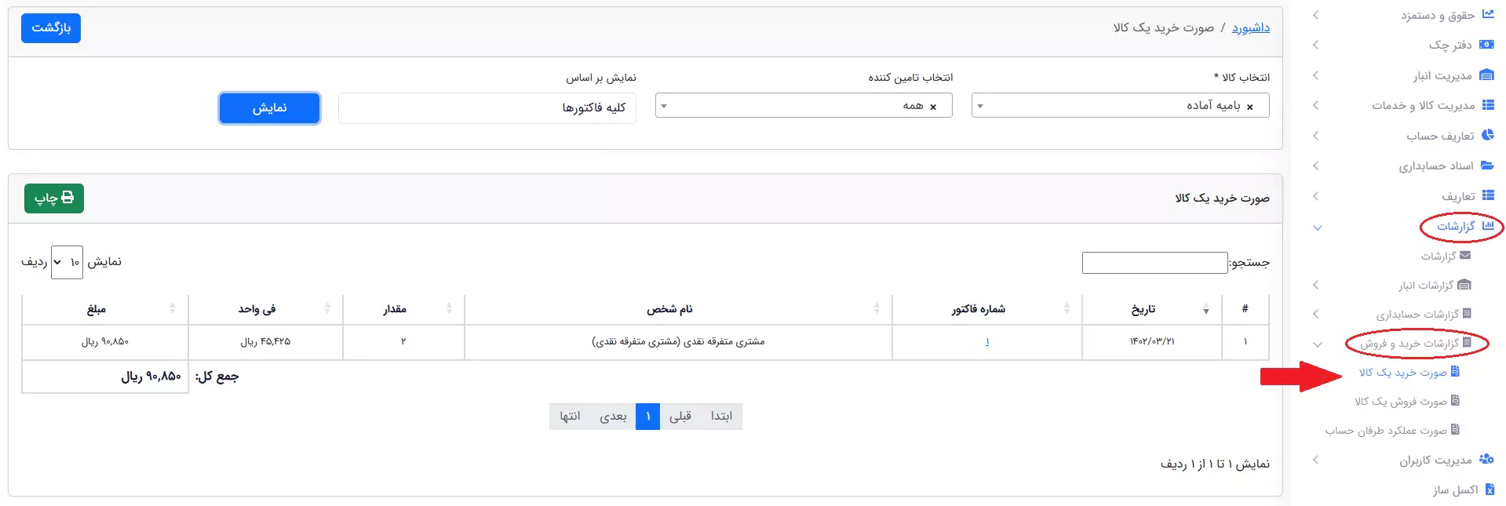1506x506 pixels.
Task: Clear the همه supplier selection with x
Action: [x=933, y=107]
